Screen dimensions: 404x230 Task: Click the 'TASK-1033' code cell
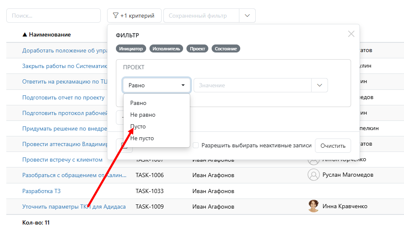click(x=150, y=191)
